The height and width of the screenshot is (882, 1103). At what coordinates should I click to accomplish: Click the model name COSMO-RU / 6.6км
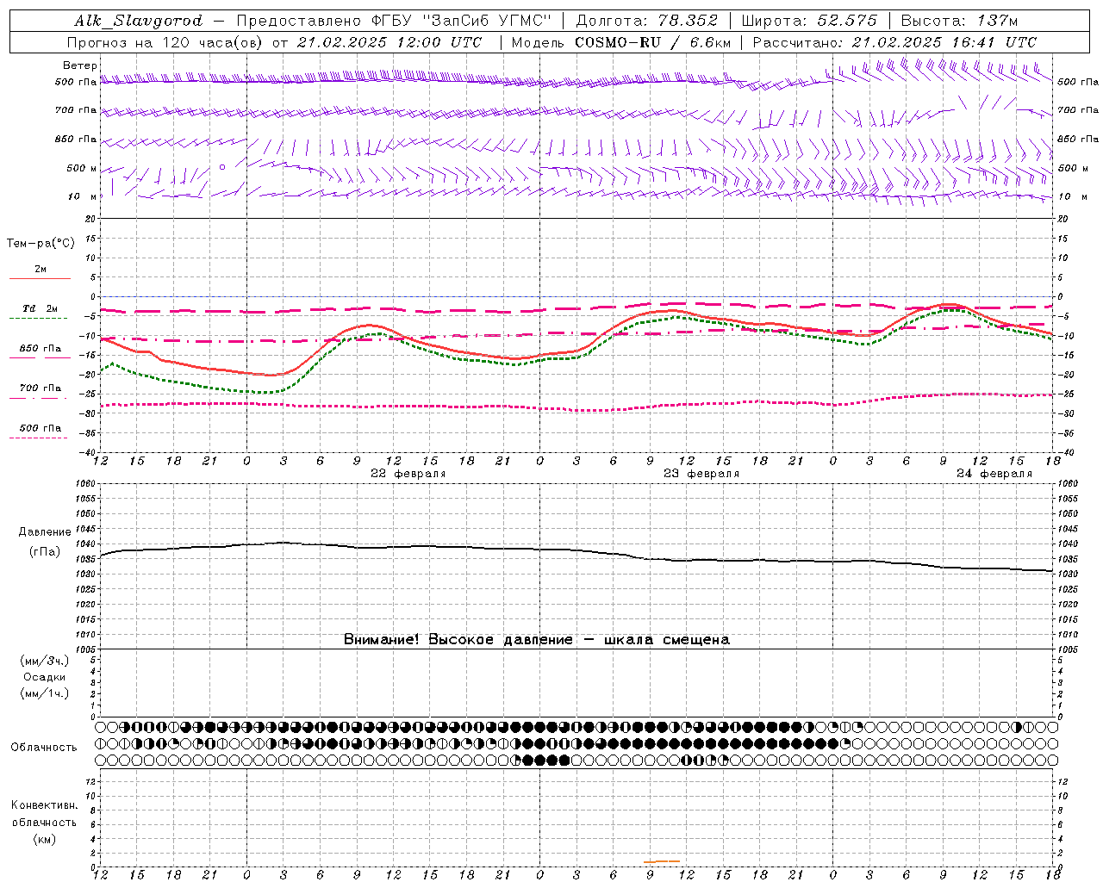click(653, 42)
